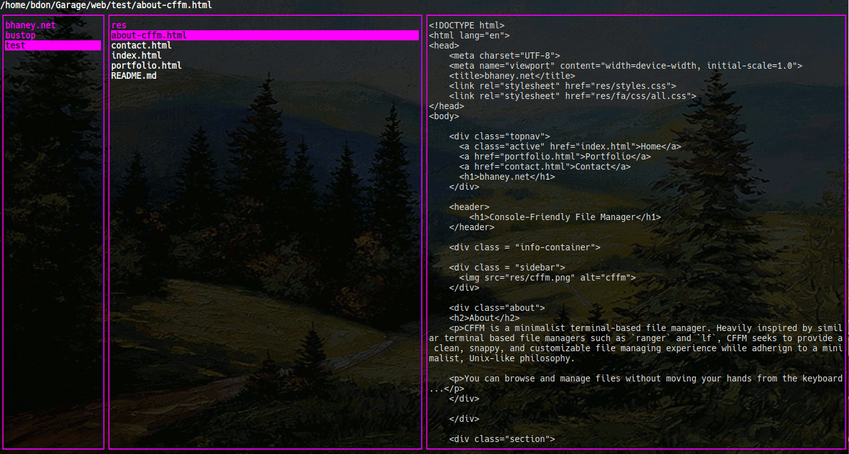The image size is (849, 454).
Task: Click the Contact anchor line in preview
Action: [x=545, y=167]
